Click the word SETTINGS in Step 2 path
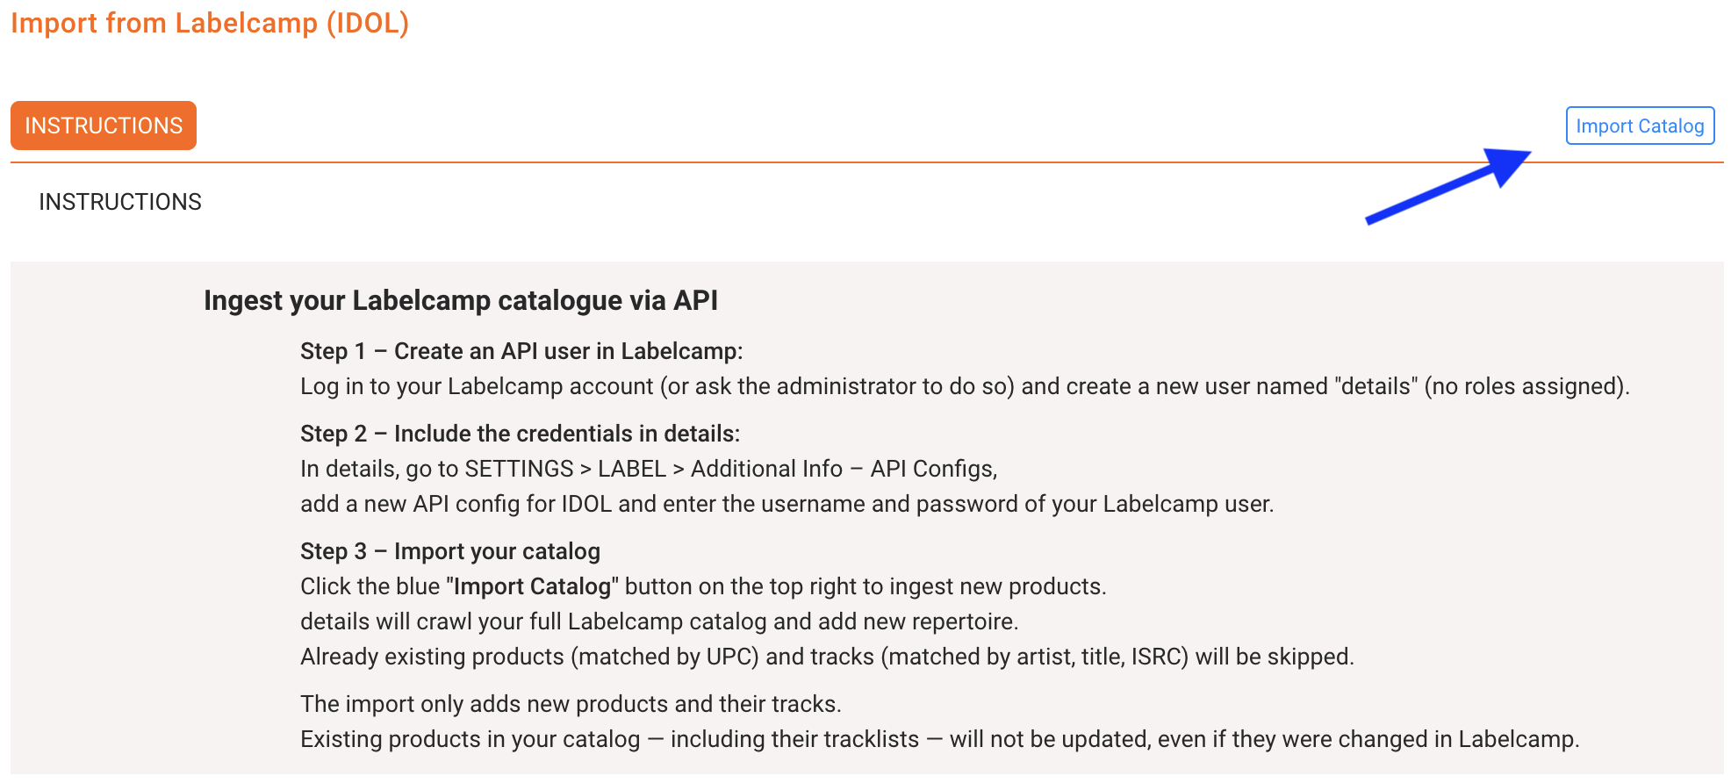 (x=519, y=469)
